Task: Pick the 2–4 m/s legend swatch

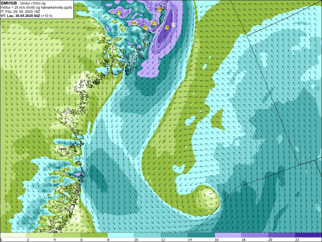Action: [40, 235]
